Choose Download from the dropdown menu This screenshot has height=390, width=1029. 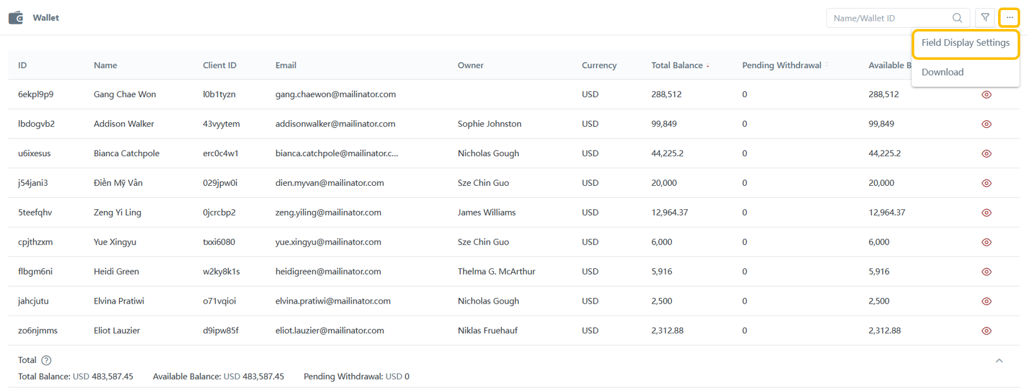943,72
